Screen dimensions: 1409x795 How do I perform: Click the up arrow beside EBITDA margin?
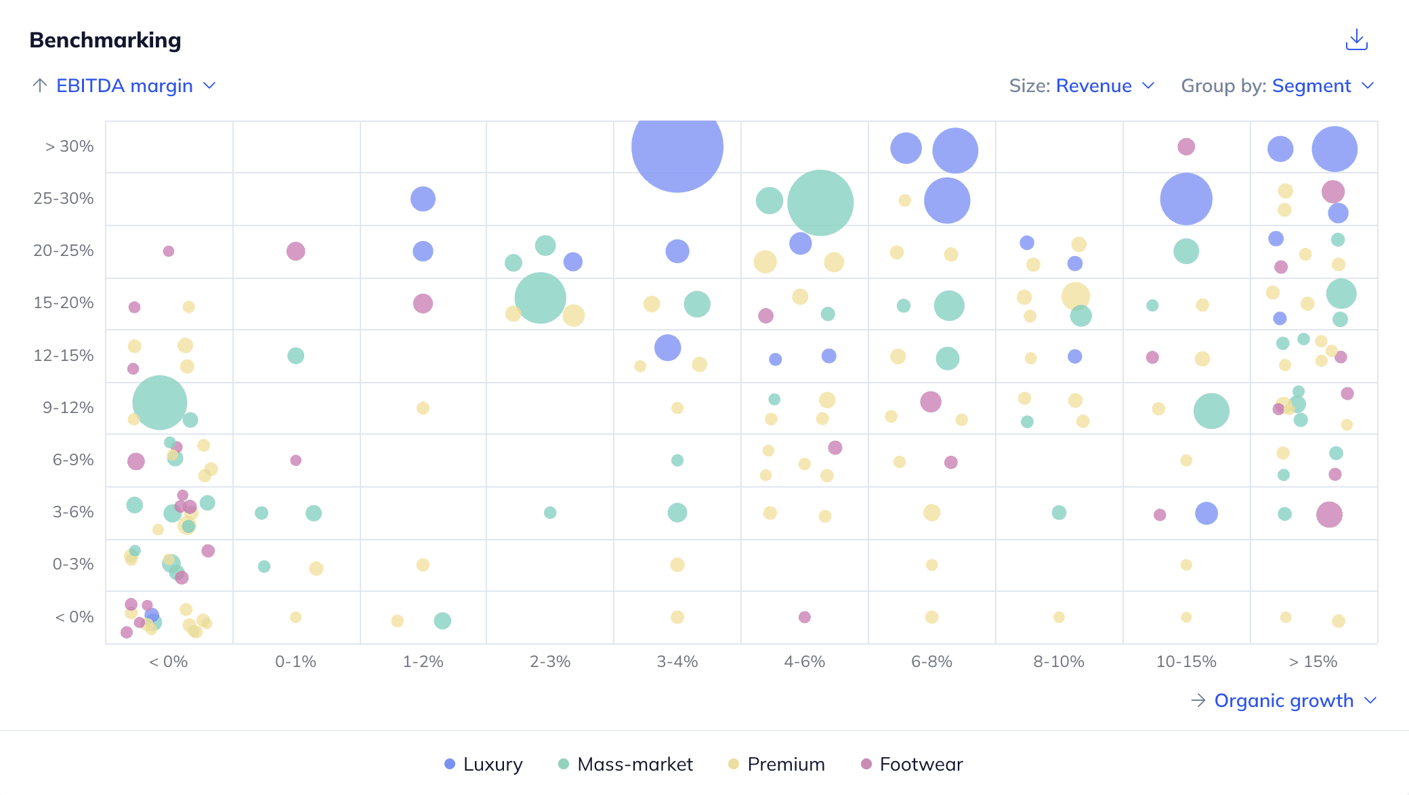click(x=40, y=86)
